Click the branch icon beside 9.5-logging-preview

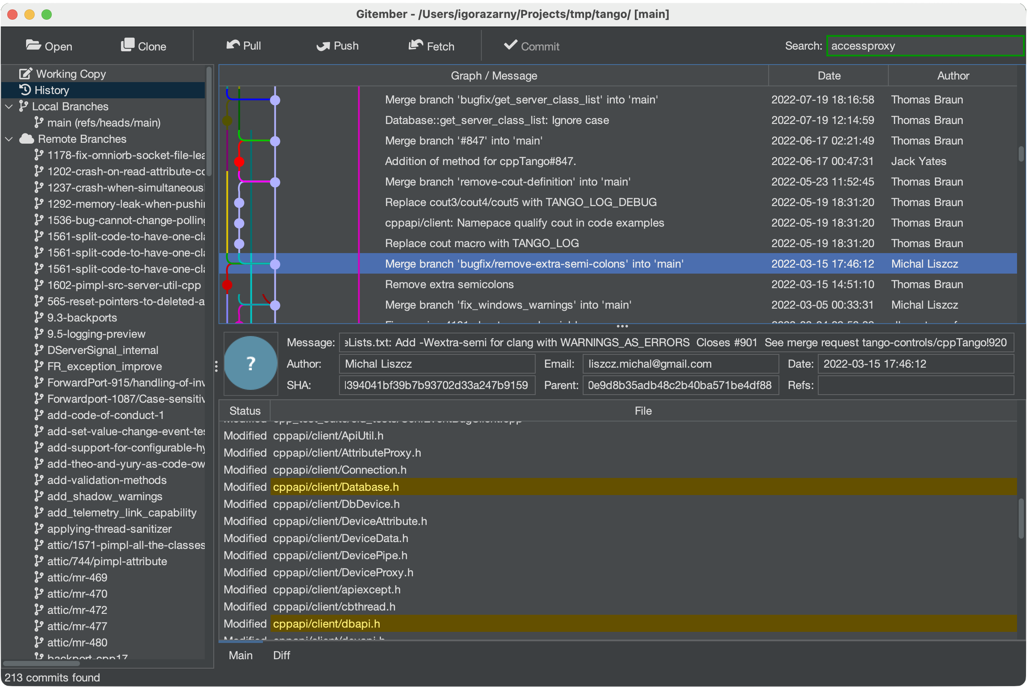[39, 333]
